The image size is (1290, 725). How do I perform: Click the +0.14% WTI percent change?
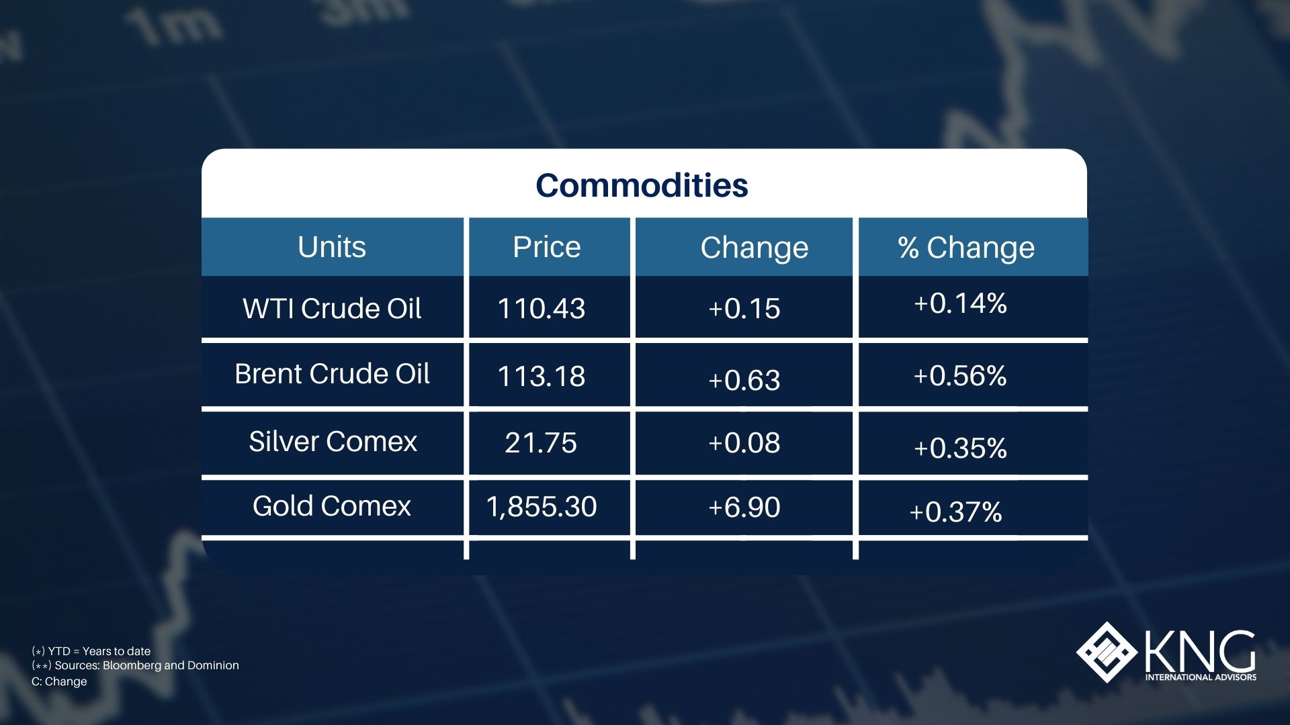coord(960,303)
